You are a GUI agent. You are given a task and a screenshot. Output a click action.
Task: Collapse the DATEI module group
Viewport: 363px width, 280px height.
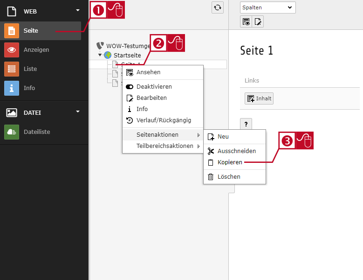tap(78, 112)
